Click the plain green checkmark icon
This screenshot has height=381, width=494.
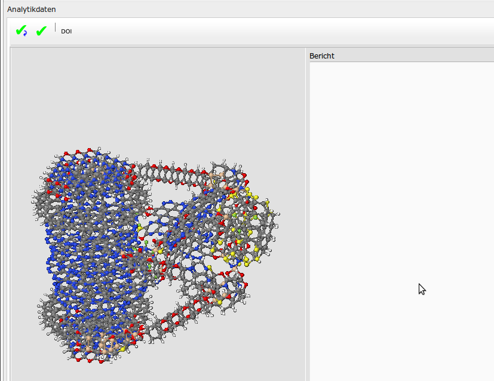pyautogui.click(x=41, y=30)
